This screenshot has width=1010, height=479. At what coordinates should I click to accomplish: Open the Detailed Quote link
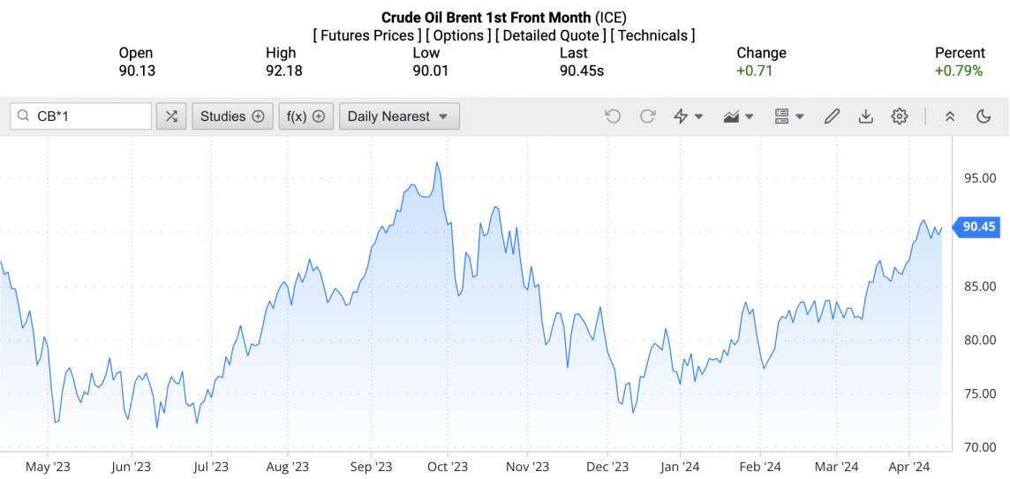coord(551,36)
